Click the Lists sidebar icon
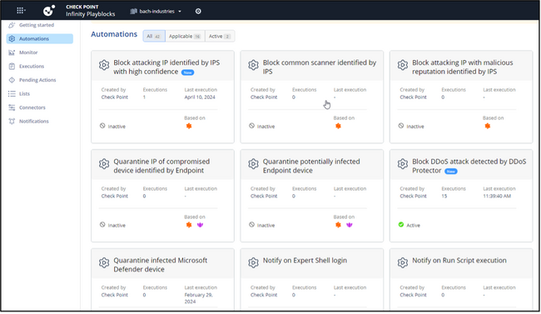 point(12,93)
